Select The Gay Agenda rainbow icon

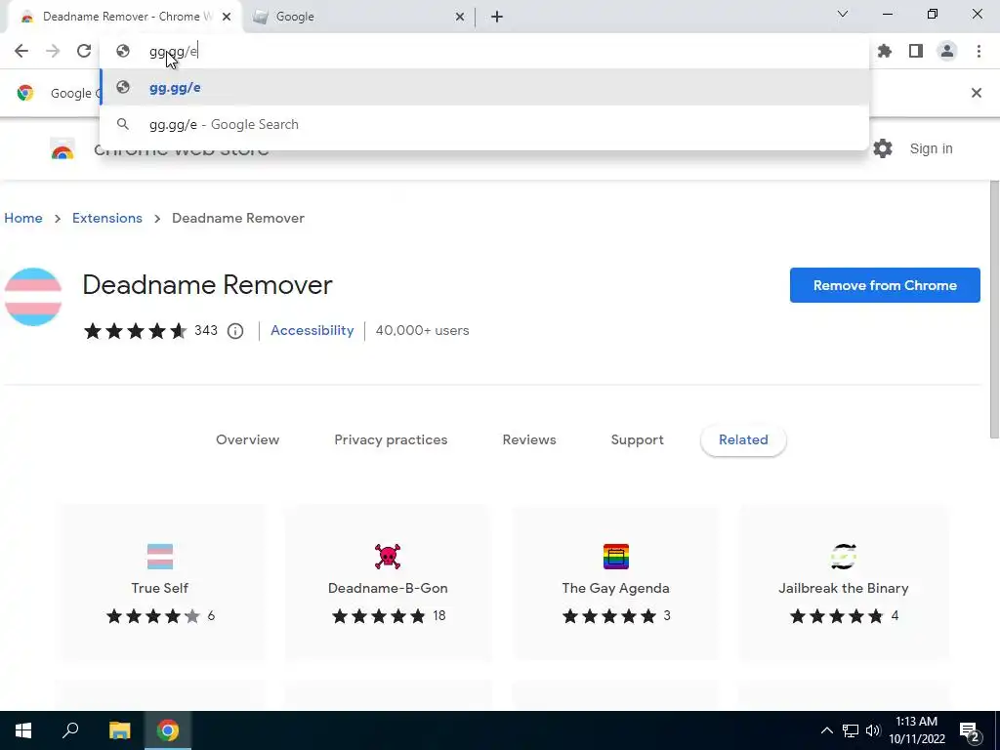(x=616, y=556)
